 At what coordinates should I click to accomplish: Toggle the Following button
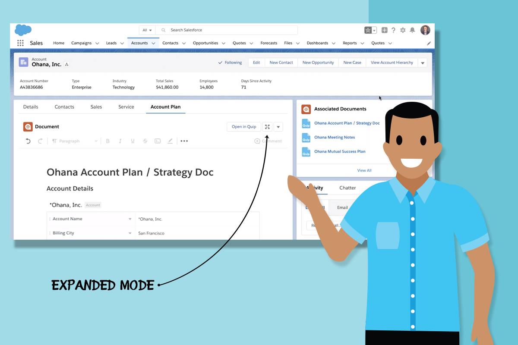click(230, 63)
